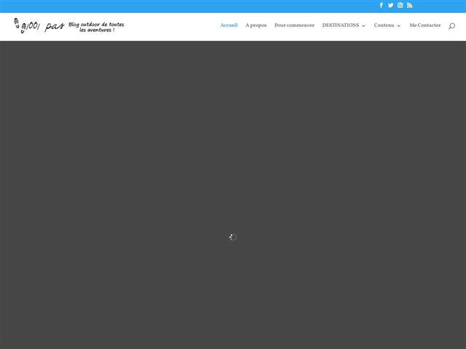Open the RSS feed icon
The height and width of the screenshot is (349, 466).
pyautogui.click(x=409, y=5)
